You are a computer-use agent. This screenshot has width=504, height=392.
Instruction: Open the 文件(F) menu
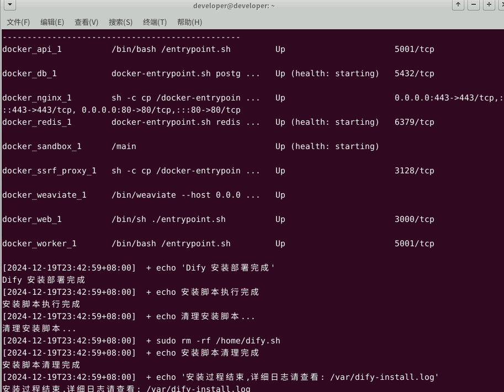coord(18,22)
